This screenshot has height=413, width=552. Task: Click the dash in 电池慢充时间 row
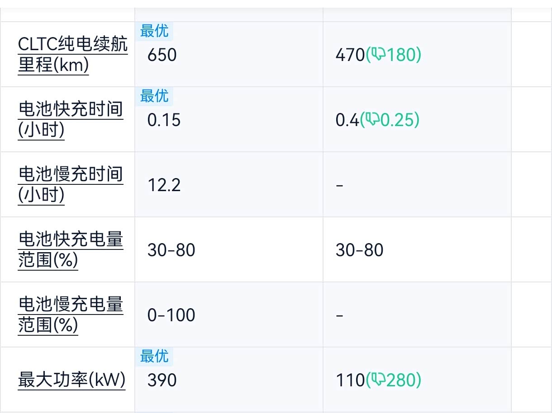pyautogui.click(x=340, y=185)
